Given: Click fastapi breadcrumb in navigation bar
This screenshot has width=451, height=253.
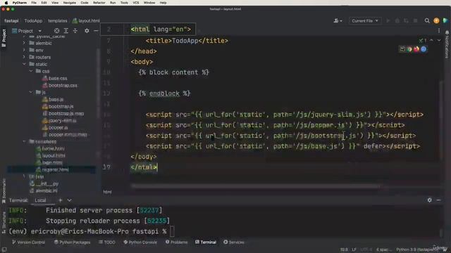Looking at the screenshot, I should (x=11, y=20).
